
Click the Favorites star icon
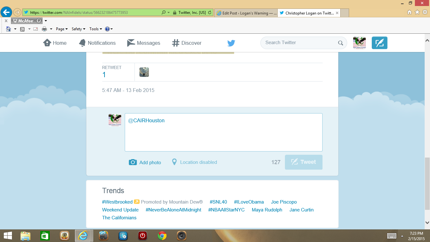click(417, 12)
